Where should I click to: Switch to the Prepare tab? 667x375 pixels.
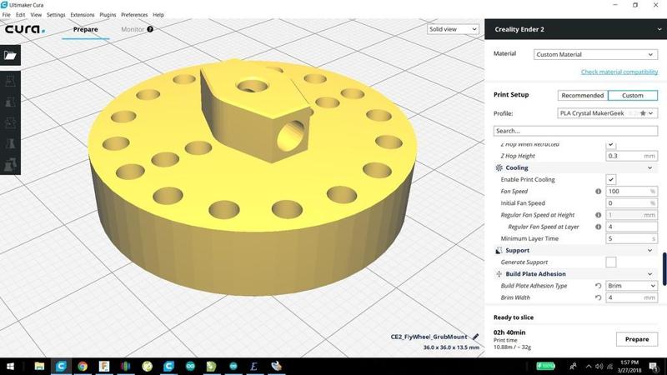click(86, 29)
